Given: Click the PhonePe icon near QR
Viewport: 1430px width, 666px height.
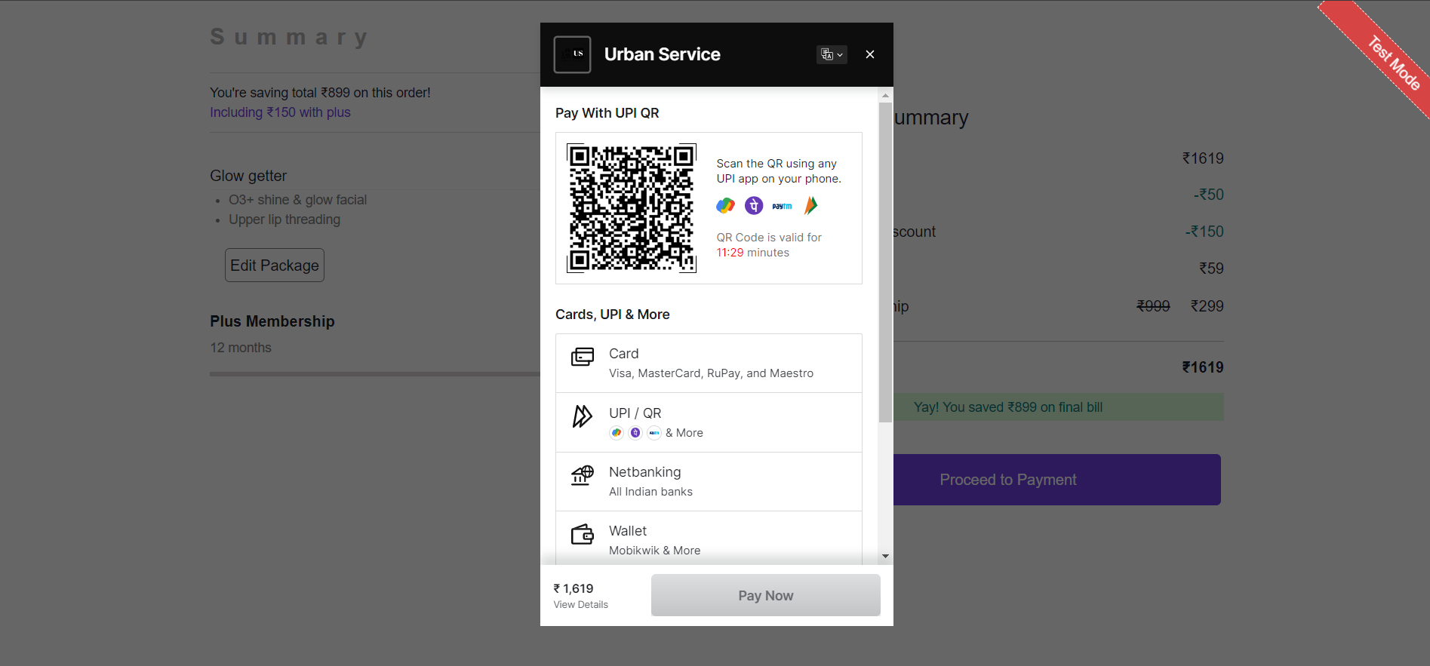Looking at the screenshot, I should 754,205.
